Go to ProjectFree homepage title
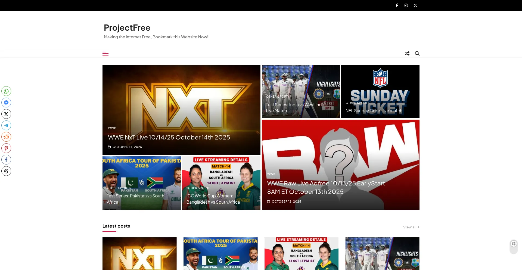 tap(127, 28)
